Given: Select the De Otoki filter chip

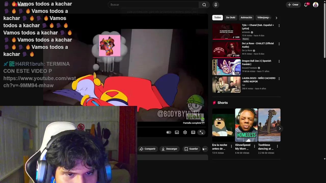Looking at the screenshot, I should 231,18.
